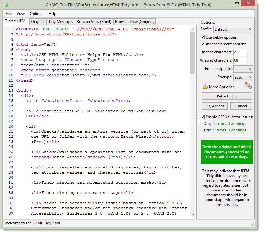Click the panel splitter grip dots

pyautogui.click(x=198, y=118)
